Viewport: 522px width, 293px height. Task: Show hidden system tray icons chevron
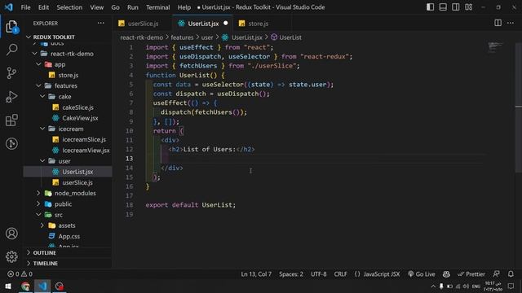(433, 286)
